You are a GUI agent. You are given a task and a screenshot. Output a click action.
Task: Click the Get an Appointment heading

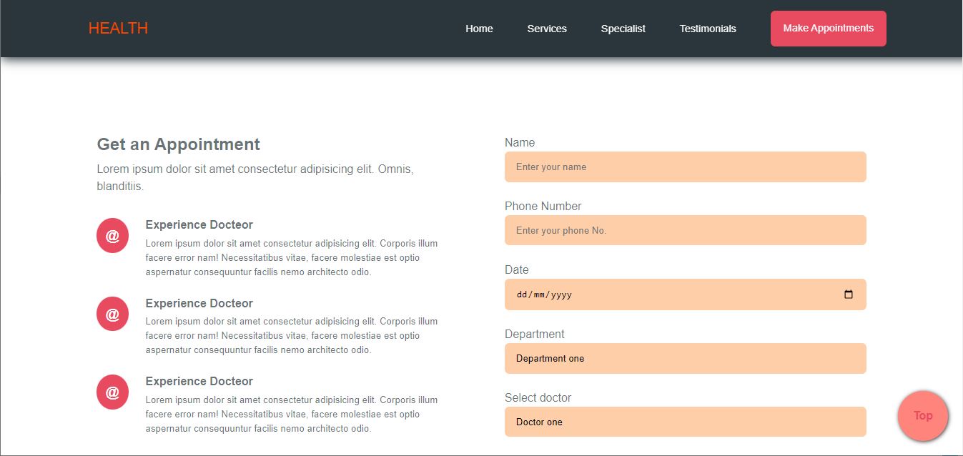coord(178,144)
